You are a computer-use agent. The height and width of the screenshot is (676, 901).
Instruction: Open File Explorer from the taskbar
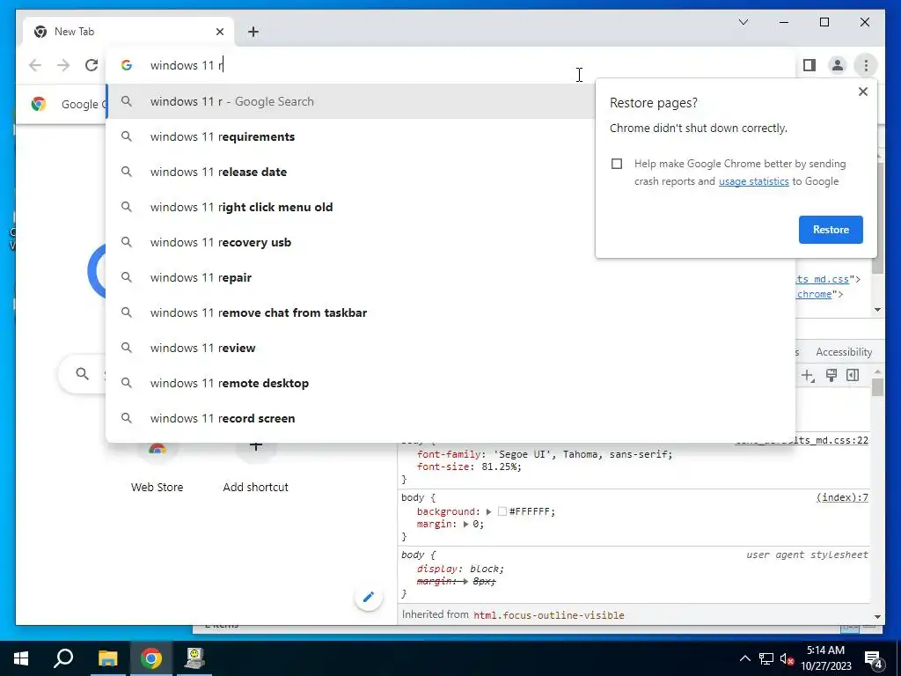[107, 658]
